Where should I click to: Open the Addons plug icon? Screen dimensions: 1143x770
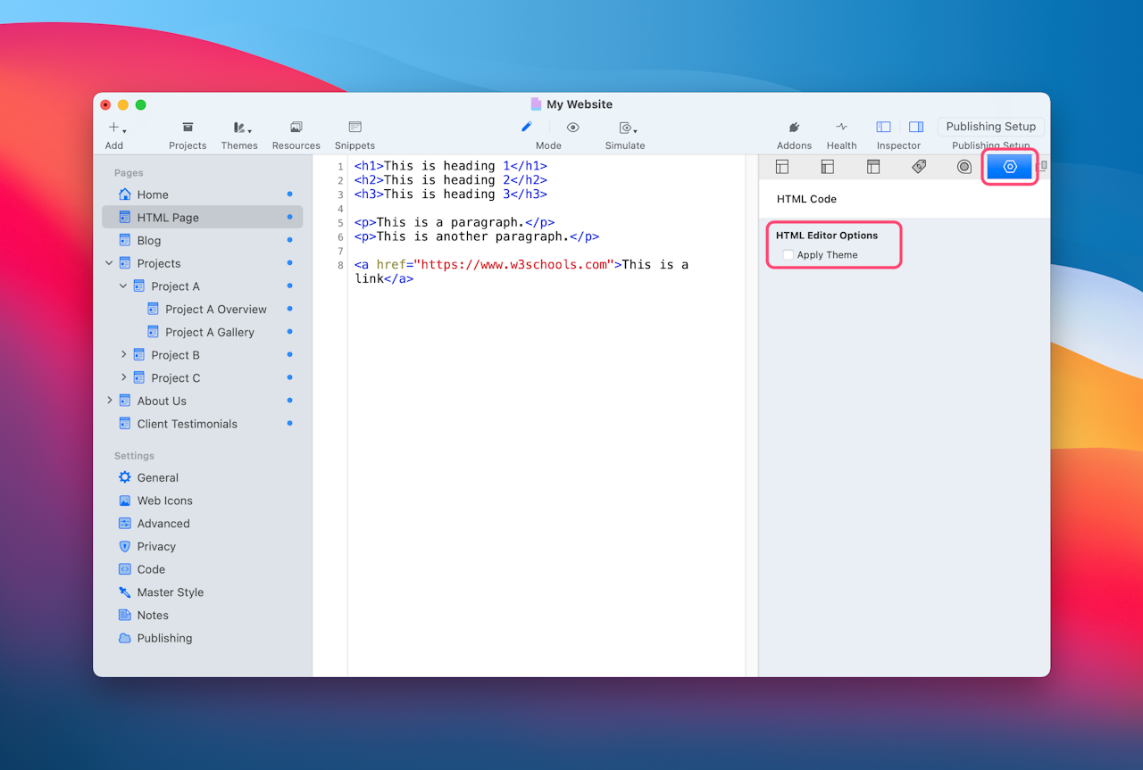point(794,128)
